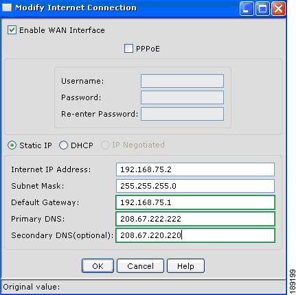Select the Static IP radio button
The height and width of the screenshot is (295, 296).
click(x=12, y=145)
